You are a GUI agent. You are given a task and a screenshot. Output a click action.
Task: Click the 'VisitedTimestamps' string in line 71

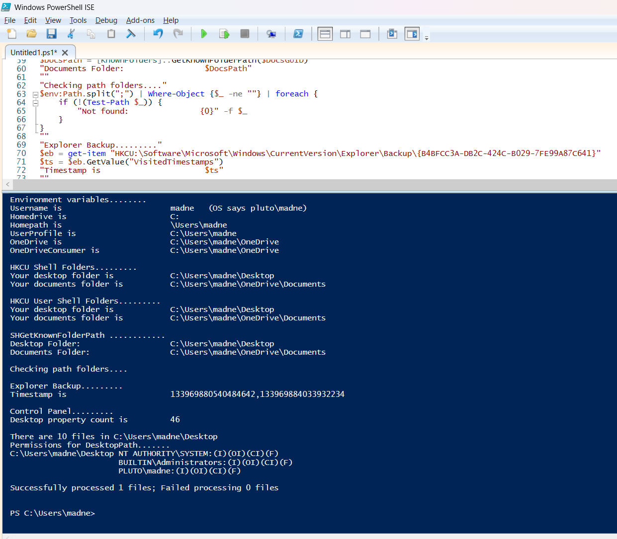(x=174, y=162)
